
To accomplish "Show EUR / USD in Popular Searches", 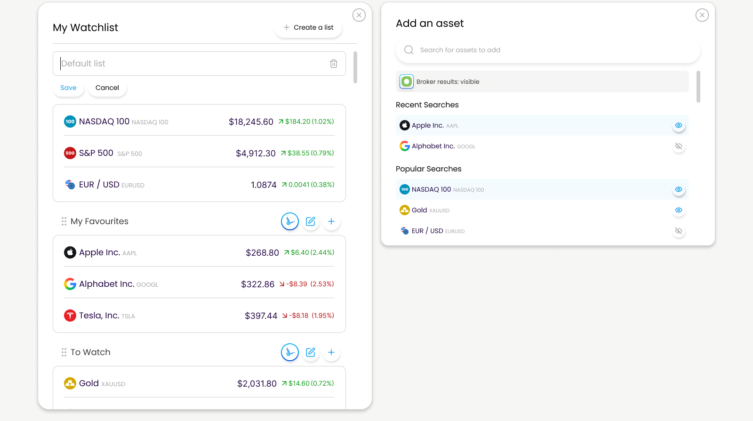I will click(679, 231).
